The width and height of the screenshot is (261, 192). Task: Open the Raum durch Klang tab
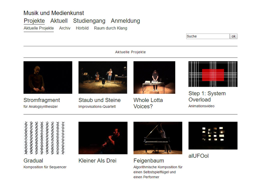click(x=111, y=28)
